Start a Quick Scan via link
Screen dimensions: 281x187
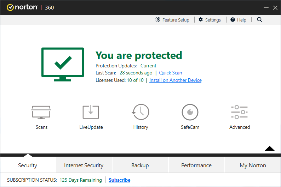click(x=170, y=73)
